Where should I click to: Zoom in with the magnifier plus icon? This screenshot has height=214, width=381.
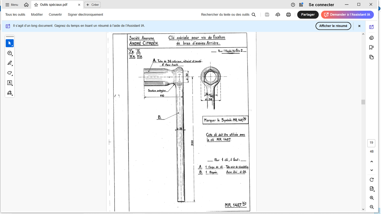371,198
